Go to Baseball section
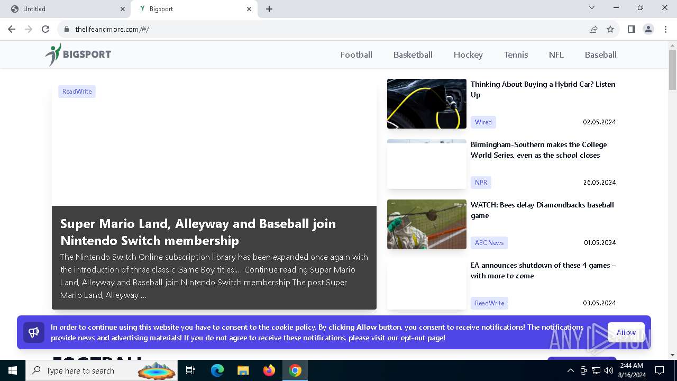The image size is (677, 381). point(601,55)
